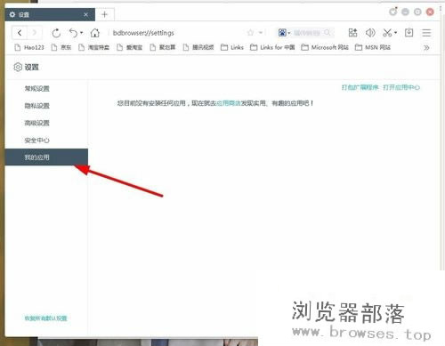The image size is (445, 346).
Task: Open the downloads icon in toolbar
Action: pyautogui.click(x=409, y=32)
